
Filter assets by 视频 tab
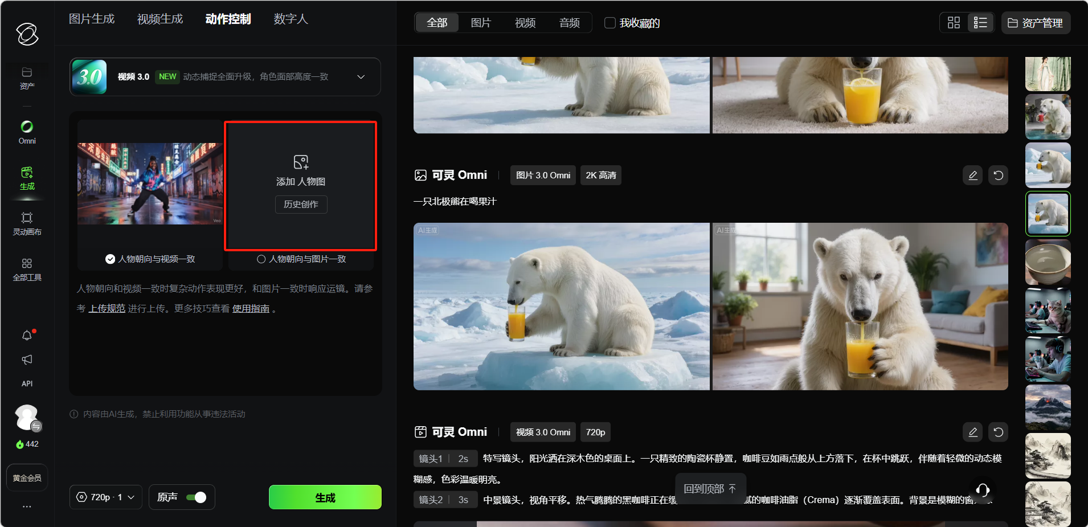[525, 23]
